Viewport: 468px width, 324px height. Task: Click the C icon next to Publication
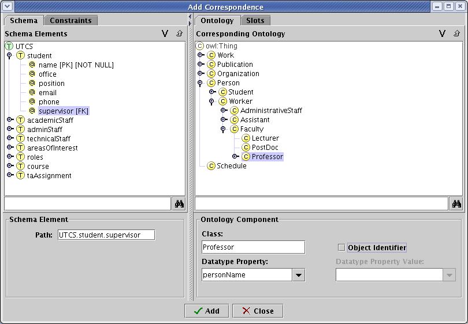coord(211,65)
